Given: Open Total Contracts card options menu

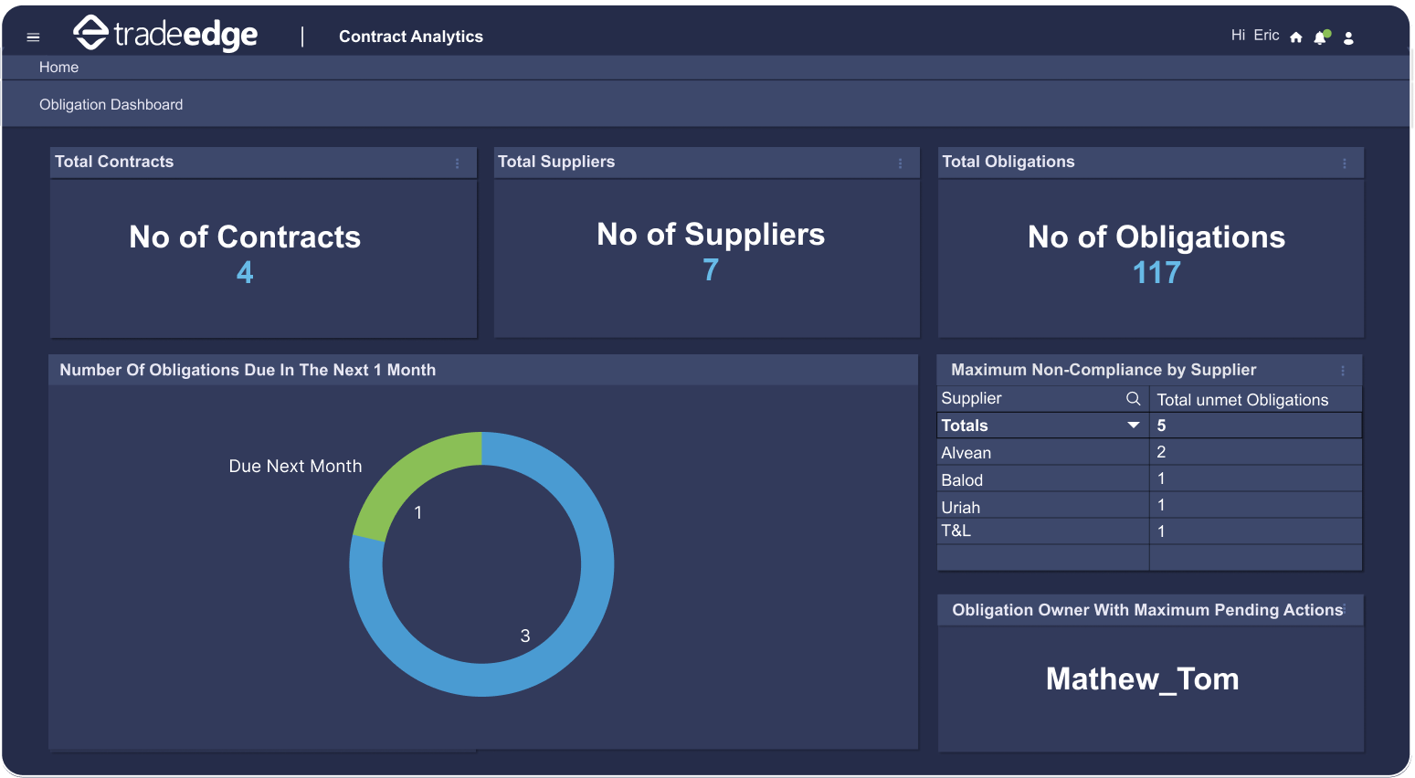Looking at the screenshot, I should click(458, 163).
